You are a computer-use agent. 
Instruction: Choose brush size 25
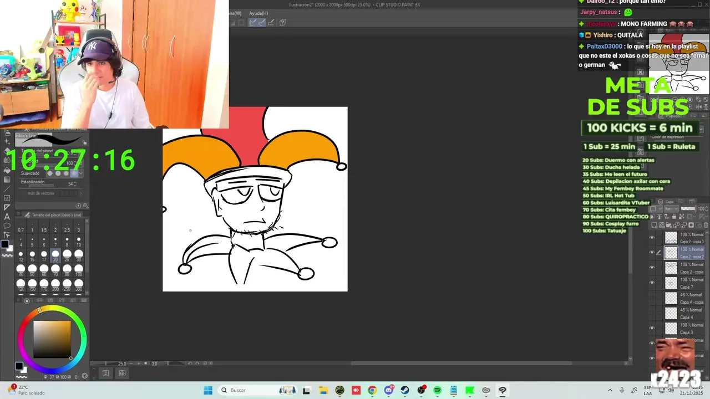[67, 255]
